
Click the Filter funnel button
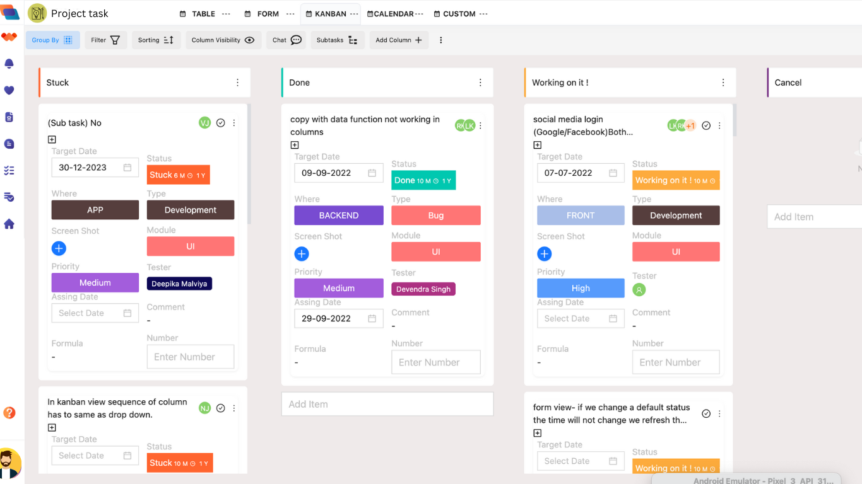tap(105, 40)
